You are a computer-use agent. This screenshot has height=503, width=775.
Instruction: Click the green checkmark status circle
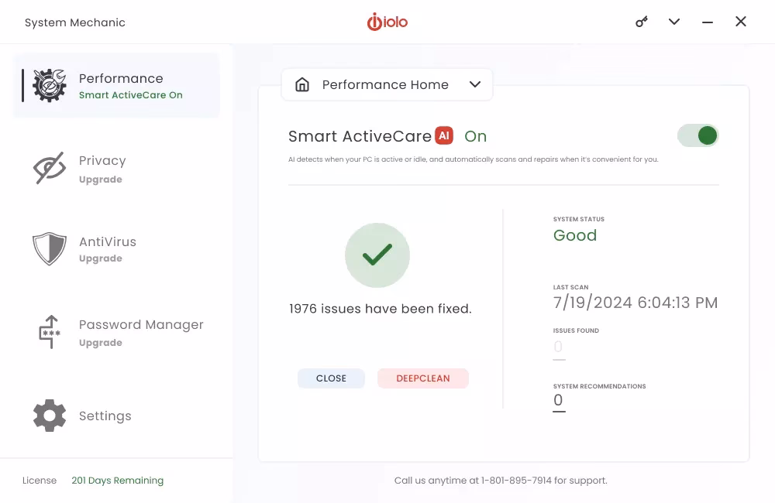(377, 255)
